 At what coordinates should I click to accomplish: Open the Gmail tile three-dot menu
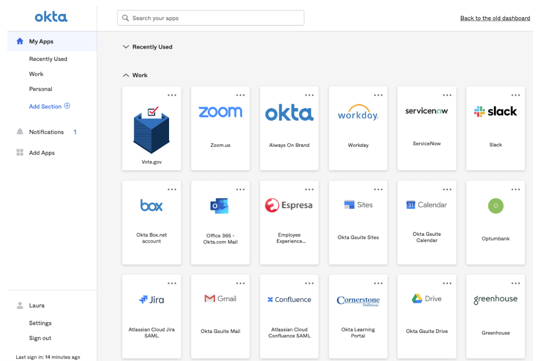point(240,283)
